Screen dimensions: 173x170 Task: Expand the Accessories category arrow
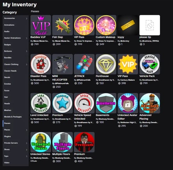click(27, 18)
